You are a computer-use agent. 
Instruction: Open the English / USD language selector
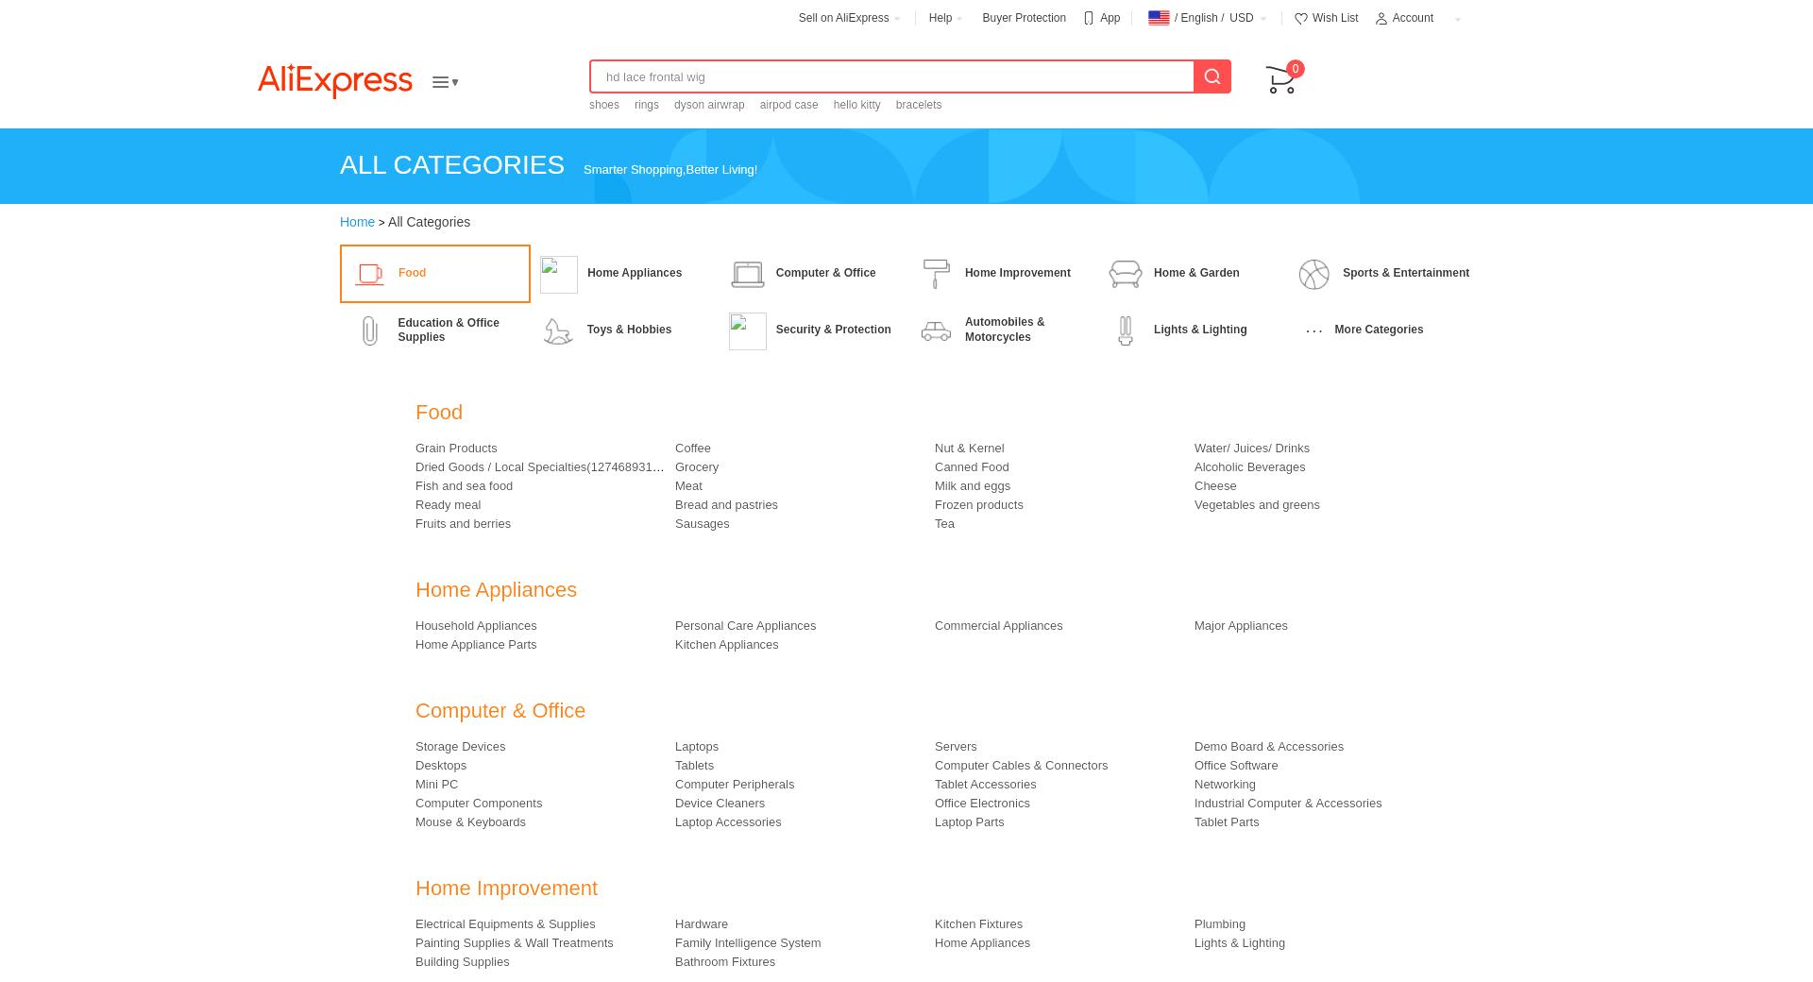pyautogui.click(x=1207, y=18)
